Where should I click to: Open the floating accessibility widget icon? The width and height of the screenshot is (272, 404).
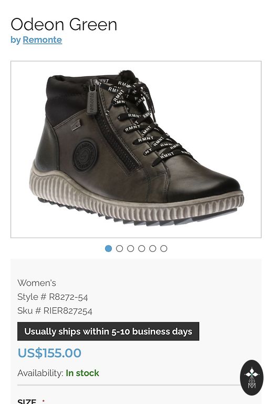point(252,378)
